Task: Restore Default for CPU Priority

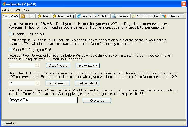Action: click(x=87, y=83)
